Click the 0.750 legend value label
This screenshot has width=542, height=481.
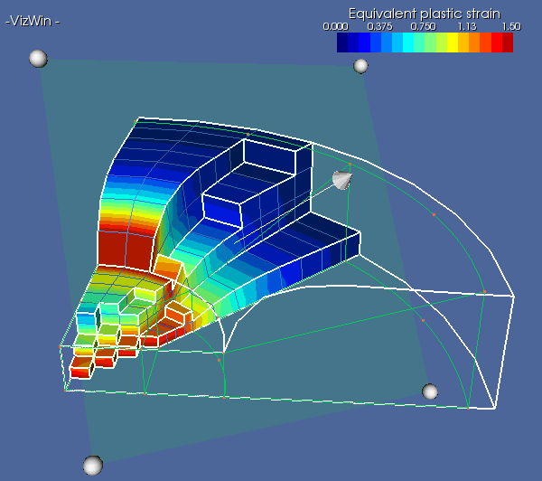tap(423, 26)
